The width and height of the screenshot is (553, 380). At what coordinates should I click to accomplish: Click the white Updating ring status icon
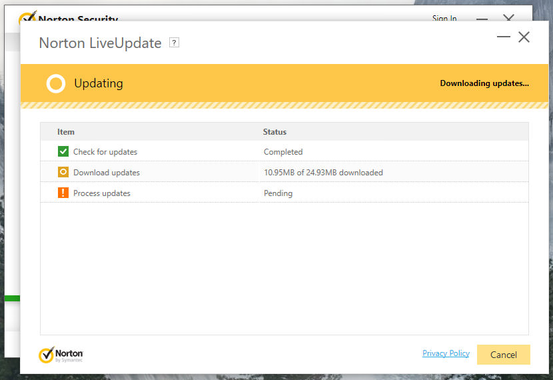(56, 83)
